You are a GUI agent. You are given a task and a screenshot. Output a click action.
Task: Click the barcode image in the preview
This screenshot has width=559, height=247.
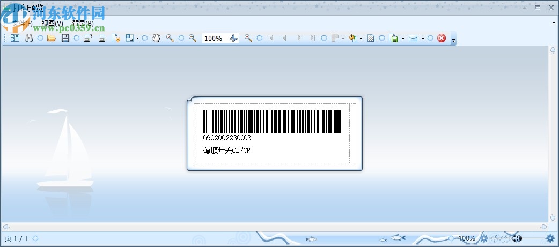pyautogui.click(x=272, y=122)
